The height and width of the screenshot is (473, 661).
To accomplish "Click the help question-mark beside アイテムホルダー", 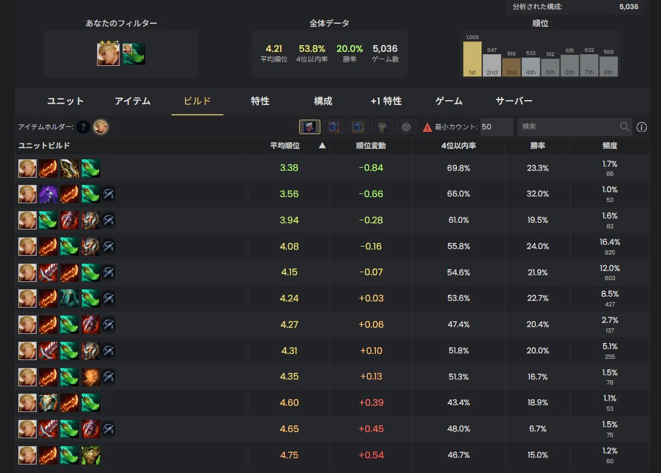I will (84, 127).
